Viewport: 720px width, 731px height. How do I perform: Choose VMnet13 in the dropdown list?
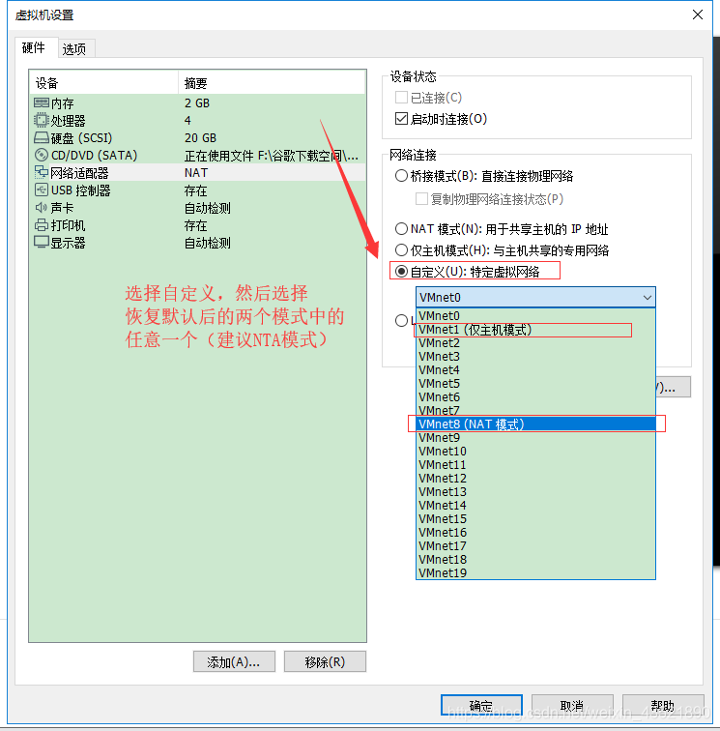pyautogui.click(x=535, y=492)
